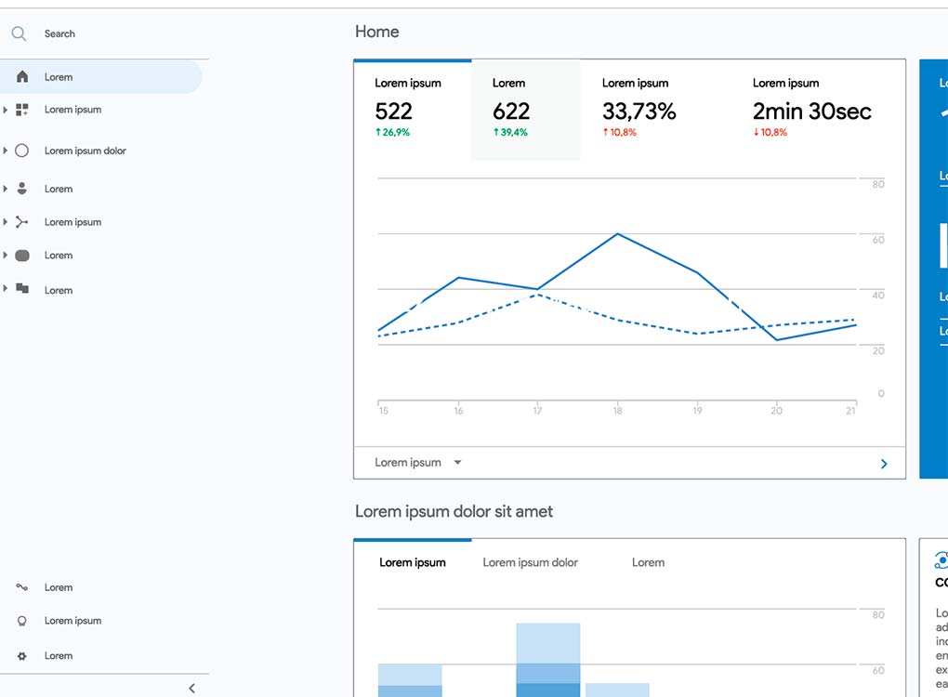Select the Lorem ipsum 522 metric tab
This screenshot has width=948, height=697.
[x=413, y=109]
